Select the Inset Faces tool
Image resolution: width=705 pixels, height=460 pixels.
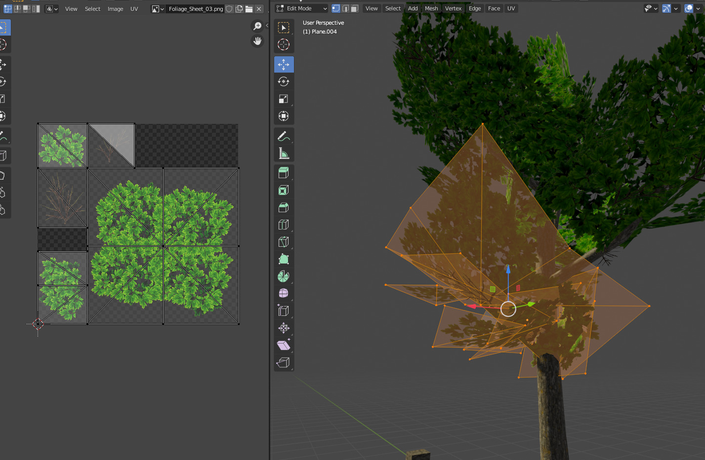(x=284, y=190)
